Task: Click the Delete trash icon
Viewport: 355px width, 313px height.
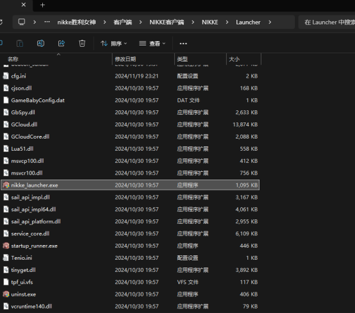Action: [x=82, y=43]
